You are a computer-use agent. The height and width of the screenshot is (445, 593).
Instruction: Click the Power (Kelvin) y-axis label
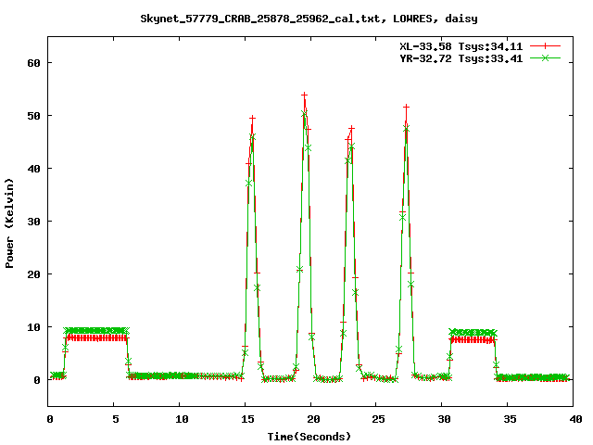click(9, 223)
